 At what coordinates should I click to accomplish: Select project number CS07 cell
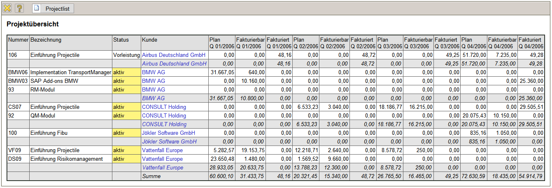tap(18, 107)
